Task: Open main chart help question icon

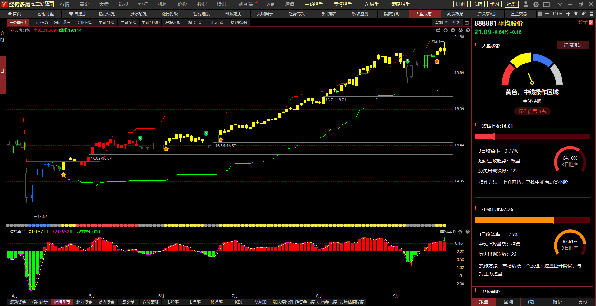Action: [x=468, y=30]
